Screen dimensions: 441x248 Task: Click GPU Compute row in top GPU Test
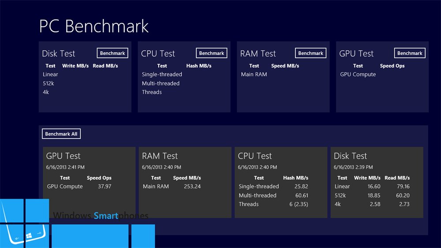[x=382, y=74]
